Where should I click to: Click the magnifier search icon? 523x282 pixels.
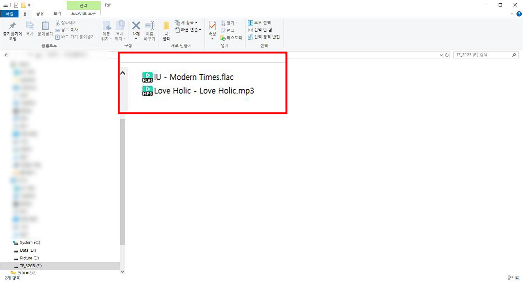[514, 55]
